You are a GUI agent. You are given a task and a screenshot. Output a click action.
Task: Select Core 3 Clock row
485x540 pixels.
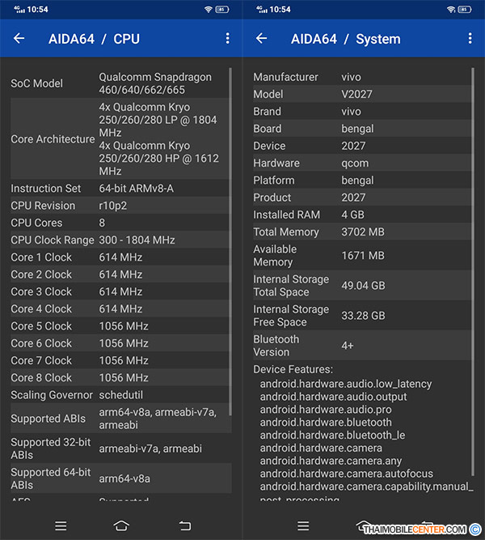pos(120,291)
